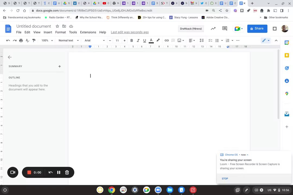Open Google Maps in side panel
Image resolution: width=293 pixels, height=195 pixels.
coord(287,94)
